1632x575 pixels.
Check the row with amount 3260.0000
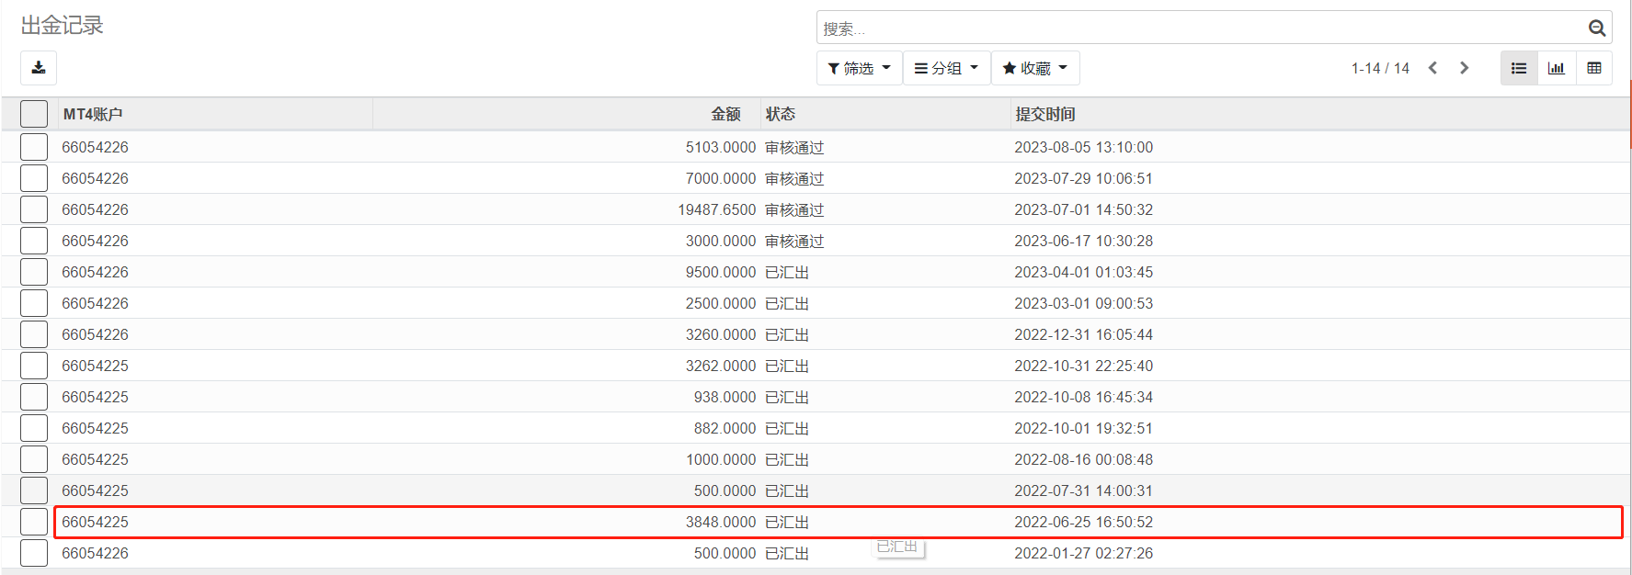(x=34, y=334)
